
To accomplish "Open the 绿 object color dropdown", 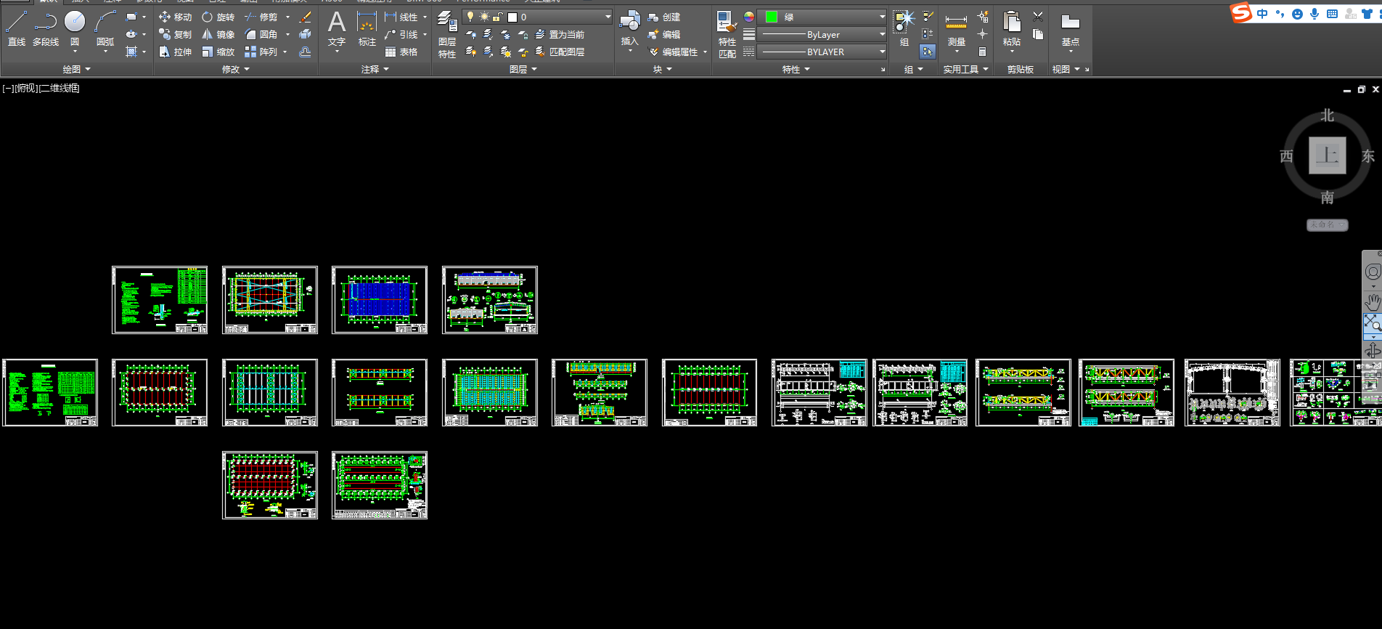I will coord(882,17).
